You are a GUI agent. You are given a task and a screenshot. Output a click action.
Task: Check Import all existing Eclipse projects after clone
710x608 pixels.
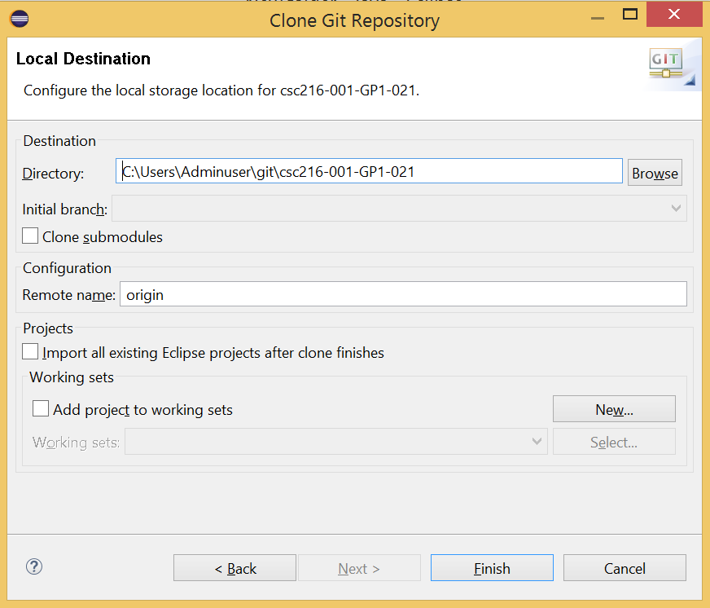pos(30,351)
